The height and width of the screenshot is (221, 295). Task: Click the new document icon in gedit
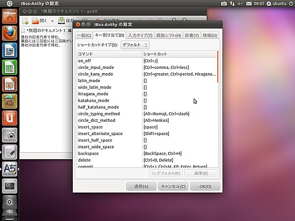[26, 21]
